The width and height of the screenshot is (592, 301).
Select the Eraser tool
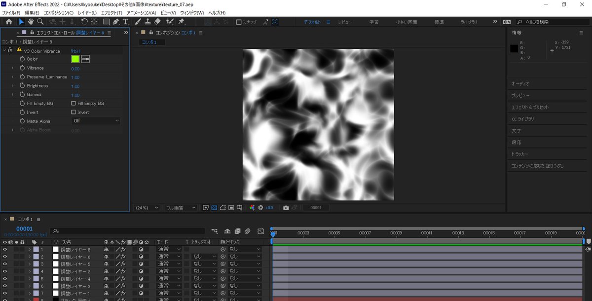(x=157, y=22)
